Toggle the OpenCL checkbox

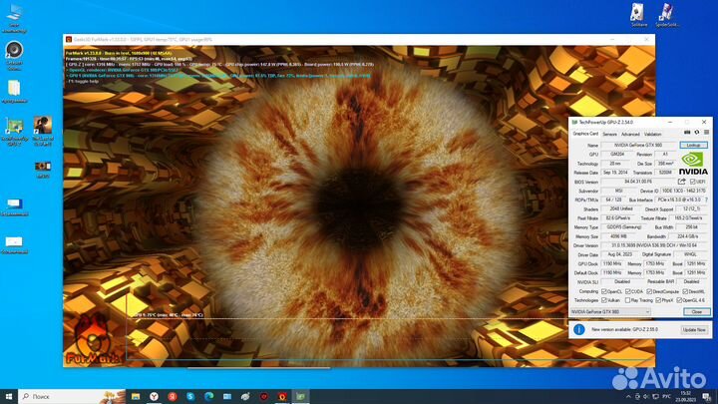tap(603, 290)
